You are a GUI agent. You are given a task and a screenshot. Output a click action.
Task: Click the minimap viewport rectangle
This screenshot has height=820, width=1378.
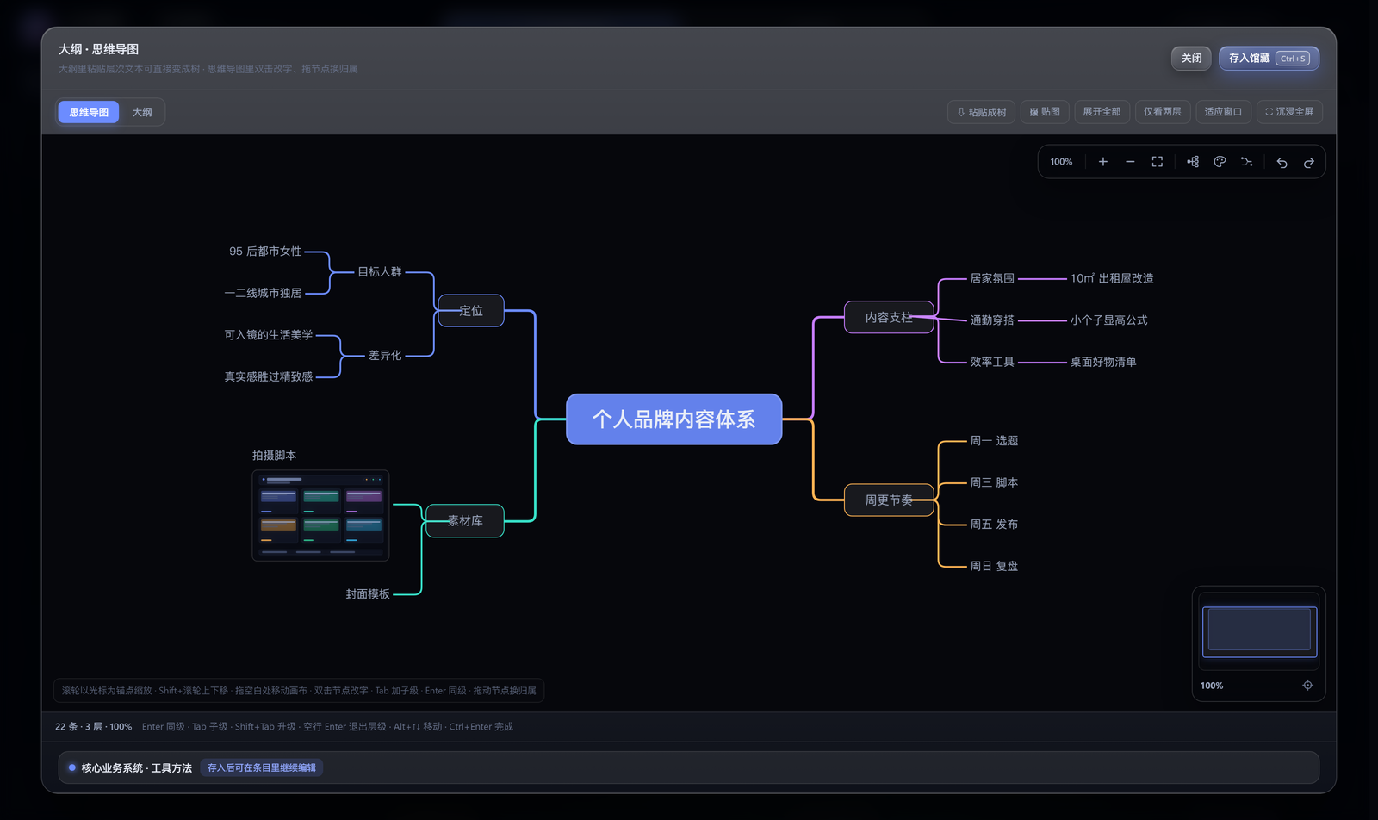(1259, 632)
